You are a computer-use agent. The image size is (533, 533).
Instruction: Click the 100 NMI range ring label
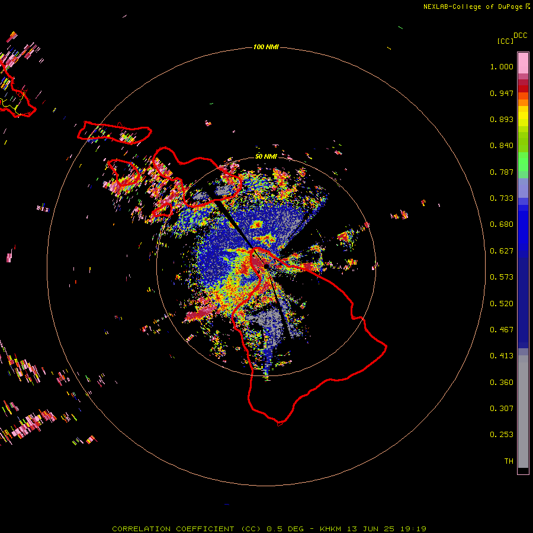click(266, 47)
